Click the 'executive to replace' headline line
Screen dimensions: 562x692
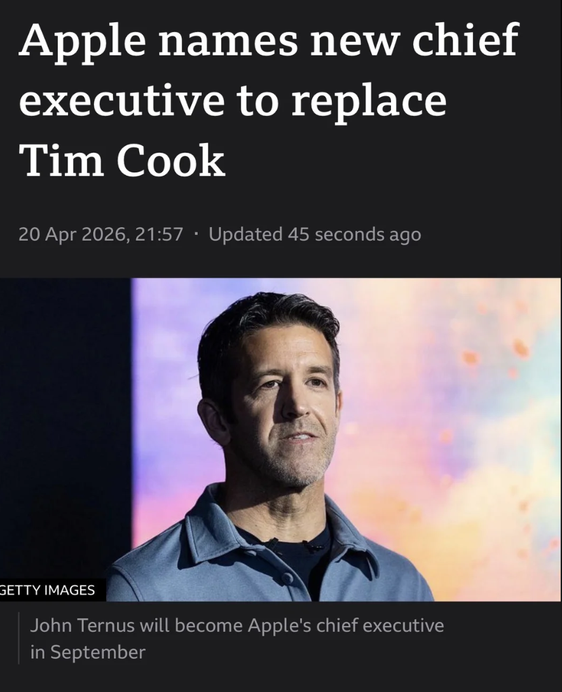click(233, 102)
